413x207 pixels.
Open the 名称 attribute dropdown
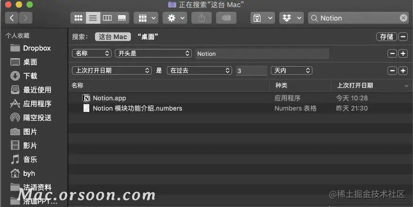coord(91,53)
